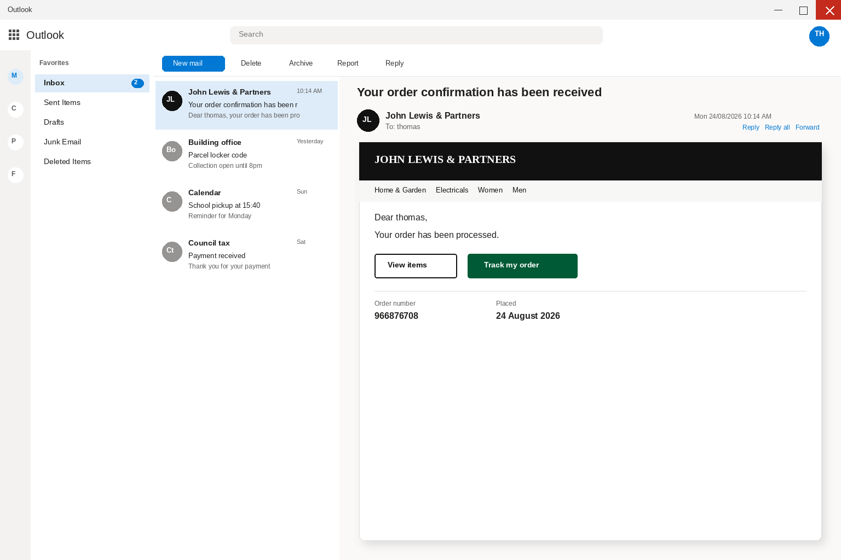
Task: Open Women in email nav
Action: point(490,190)
